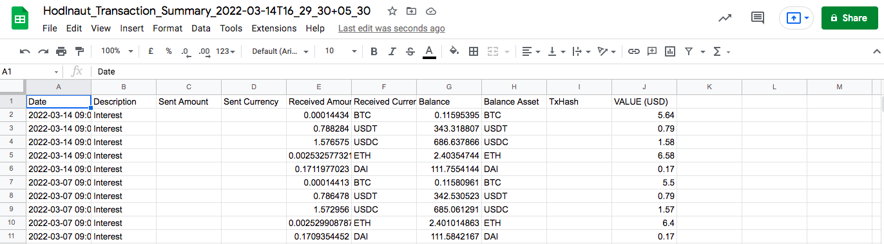Viewport: 884px width, 244px height.
Task: Select the Paint format roller tool
Action: (x=79, y=51)
